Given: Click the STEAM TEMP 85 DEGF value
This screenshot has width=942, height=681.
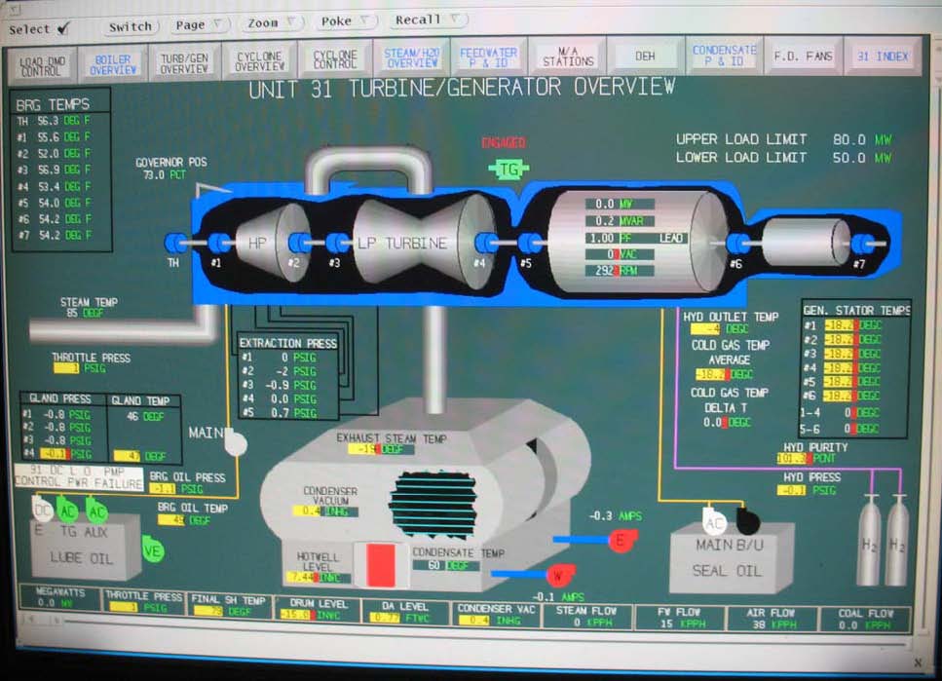Looking at the screenshot, I should 85,313.
